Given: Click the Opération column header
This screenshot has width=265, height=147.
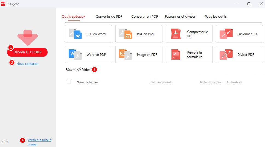Looking at the screenshot, I should pos(234,82).
